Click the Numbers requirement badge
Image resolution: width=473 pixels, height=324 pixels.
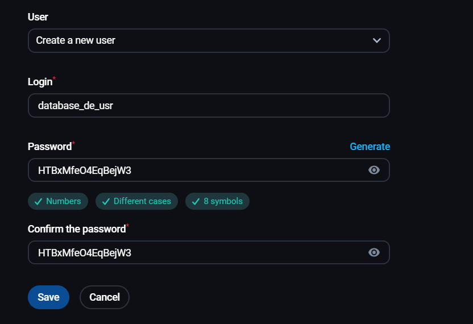tap(58, 201)
